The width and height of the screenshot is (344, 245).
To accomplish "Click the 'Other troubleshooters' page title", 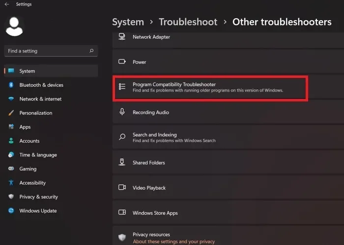I will (x=282, y=22).
